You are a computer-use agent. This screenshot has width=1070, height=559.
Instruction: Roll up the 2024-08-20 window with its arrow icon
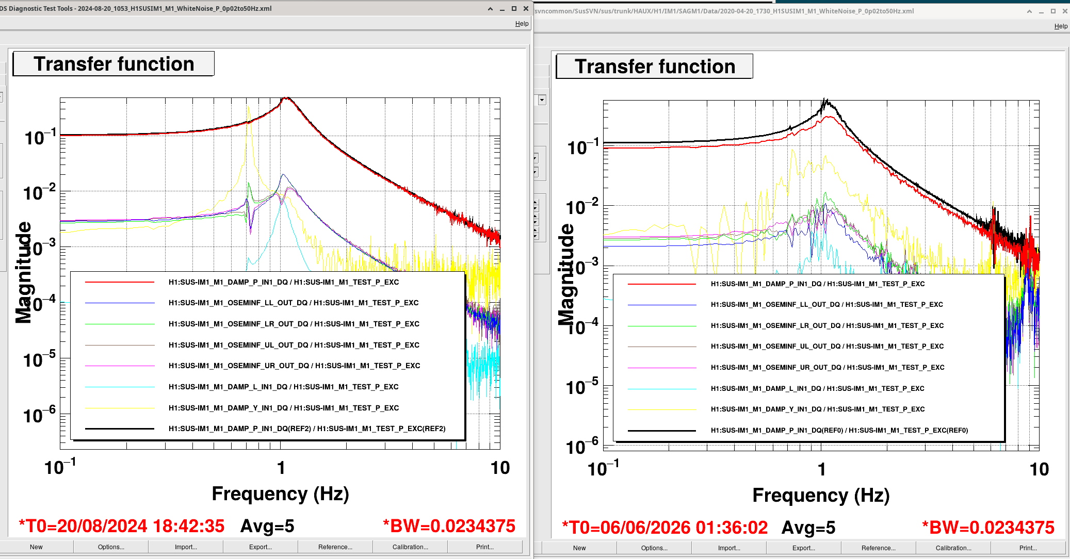[490, 9]
